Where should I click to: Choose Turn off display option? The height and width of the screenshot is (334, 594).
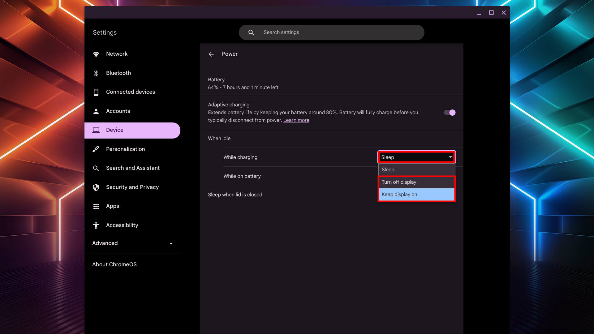click(416, 182)
